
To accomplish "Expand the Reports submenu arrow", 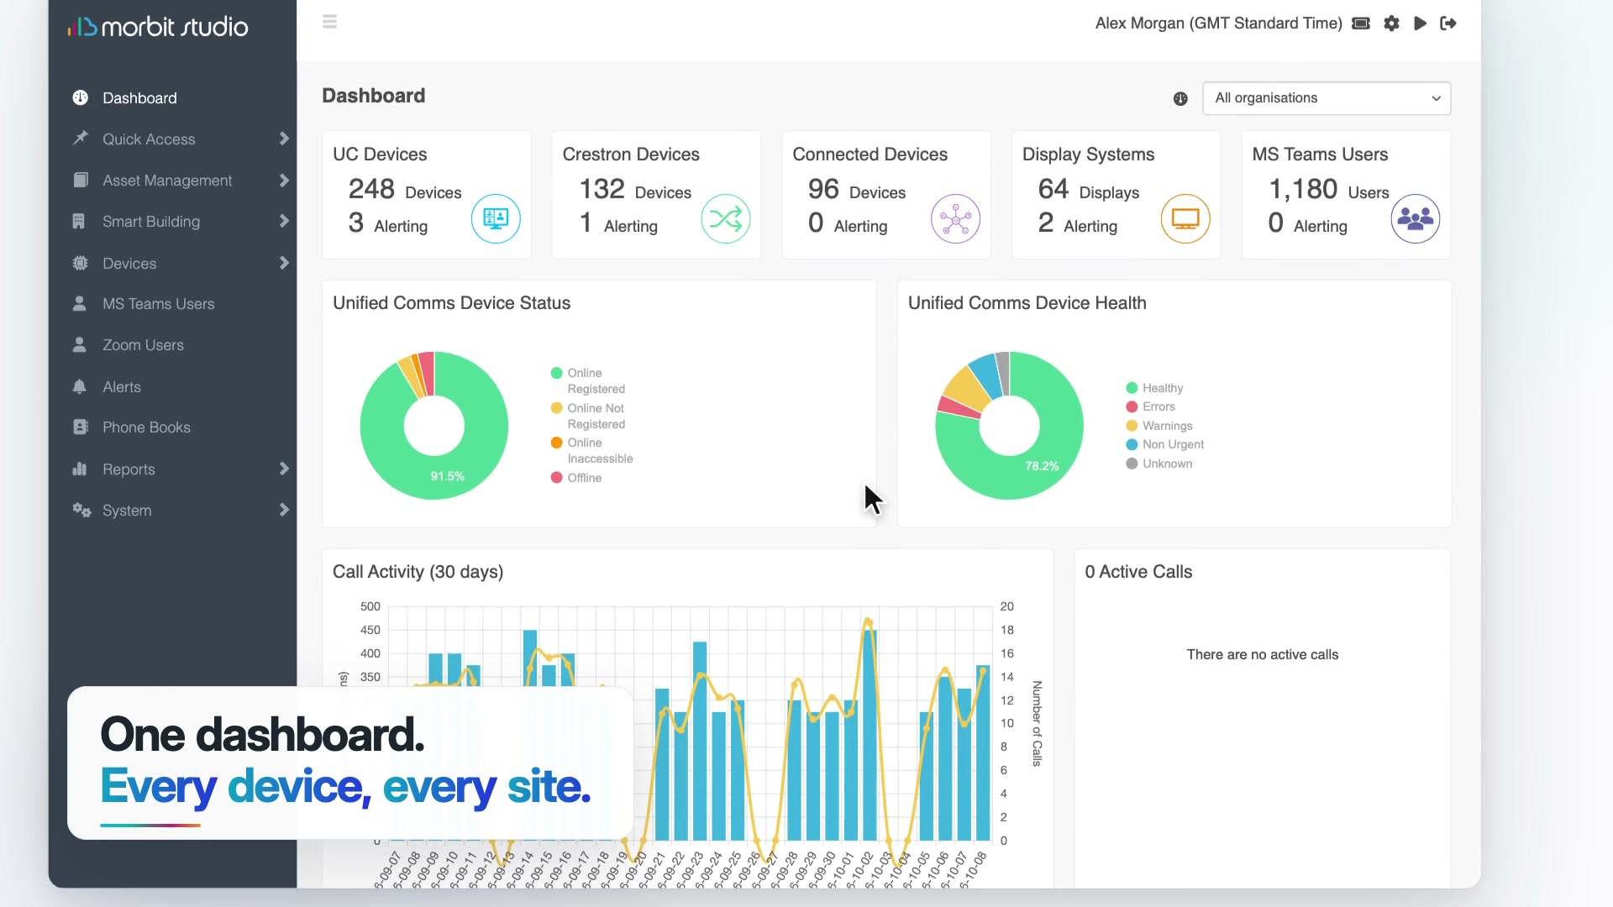I will point(284,469).
